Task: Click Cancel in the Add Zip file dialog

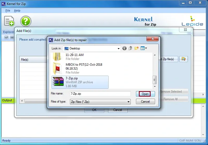Action: [145, 102]
